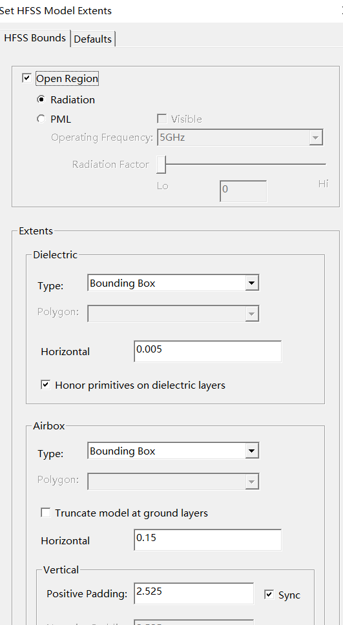Viewport: 343px width, 625px height.
Task: Click the Dielectric Horizontal 0.005 field
Action: pos(208,351)
